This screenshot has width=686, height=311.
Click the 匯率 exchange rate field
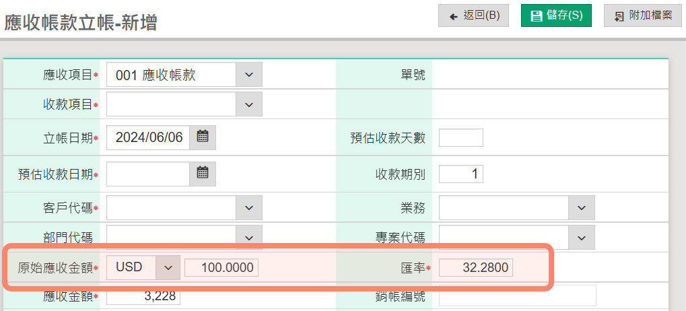[475, 267]
